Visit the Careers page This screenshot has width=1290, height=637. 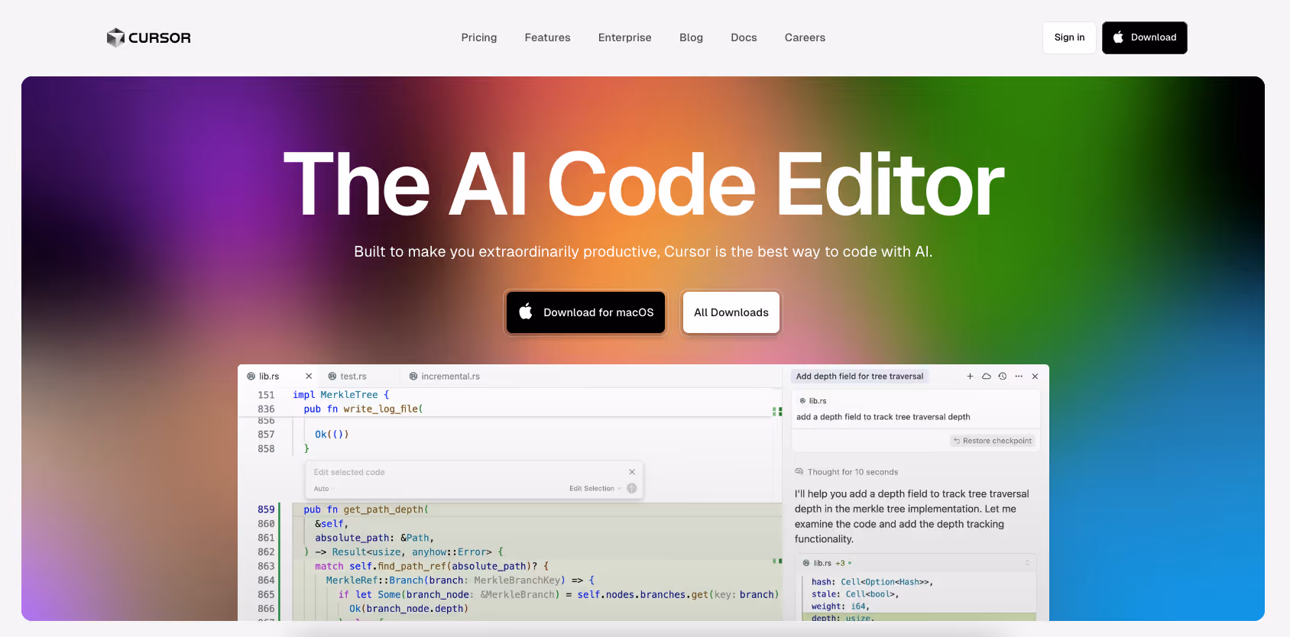[805, 37]
